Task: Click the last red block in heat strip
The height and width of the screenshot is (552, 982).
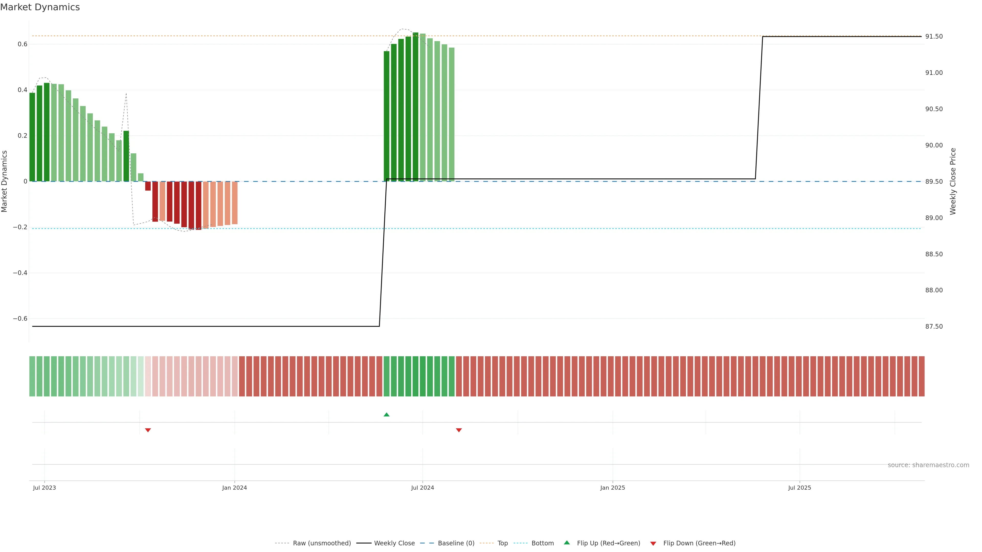Action: tap(921, 376)
